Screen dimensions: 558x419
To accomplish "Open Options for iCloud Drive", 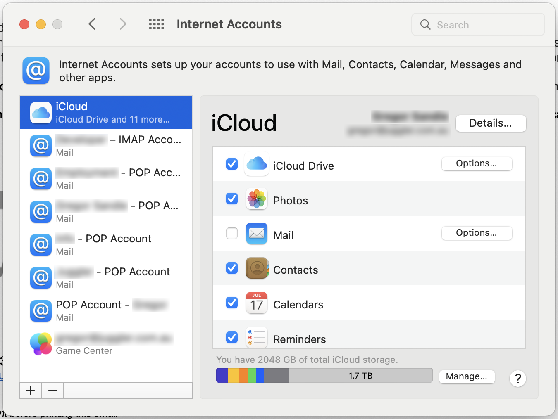I will 477,163.
